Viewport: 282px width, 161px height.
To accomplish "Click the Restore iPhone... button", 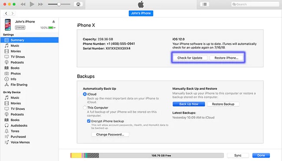I will coord(226,58).
